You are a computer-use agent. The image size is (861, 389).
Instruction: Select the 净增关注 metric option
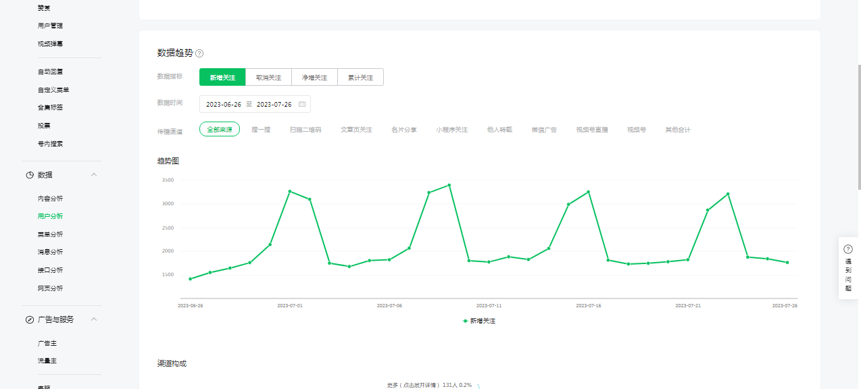[314, 78]
